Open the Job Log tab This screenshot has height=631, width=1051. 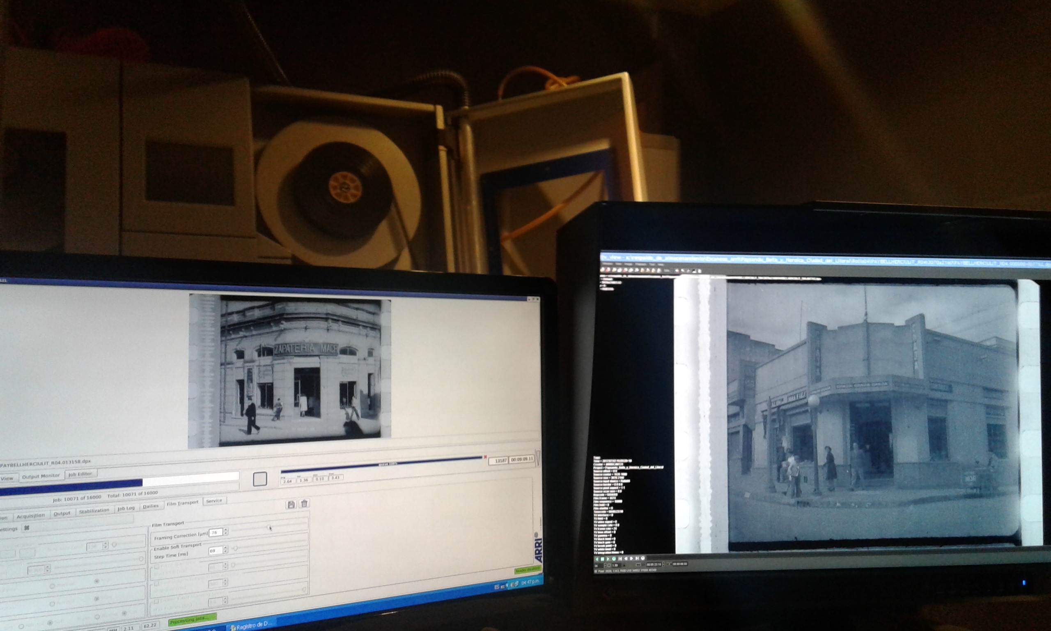coord(126,509)
